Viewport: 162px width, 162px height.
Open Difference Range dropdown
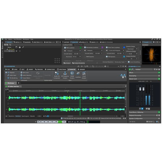coord(132,54)
